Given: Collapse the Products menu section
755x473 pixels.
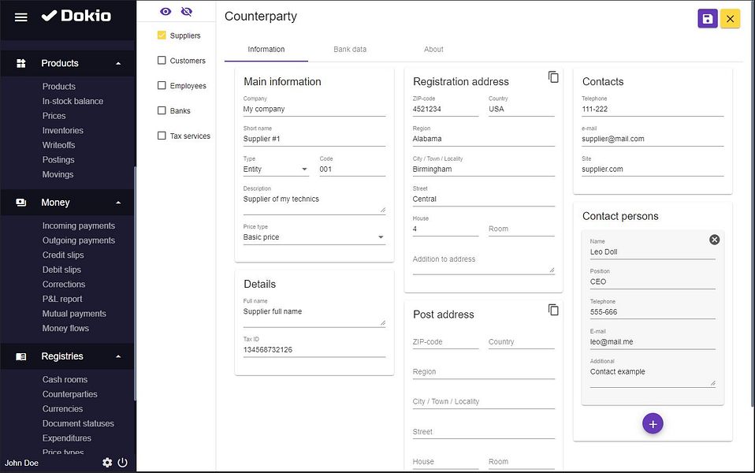Looking at the screenshot, I should (x=118, y=64).
